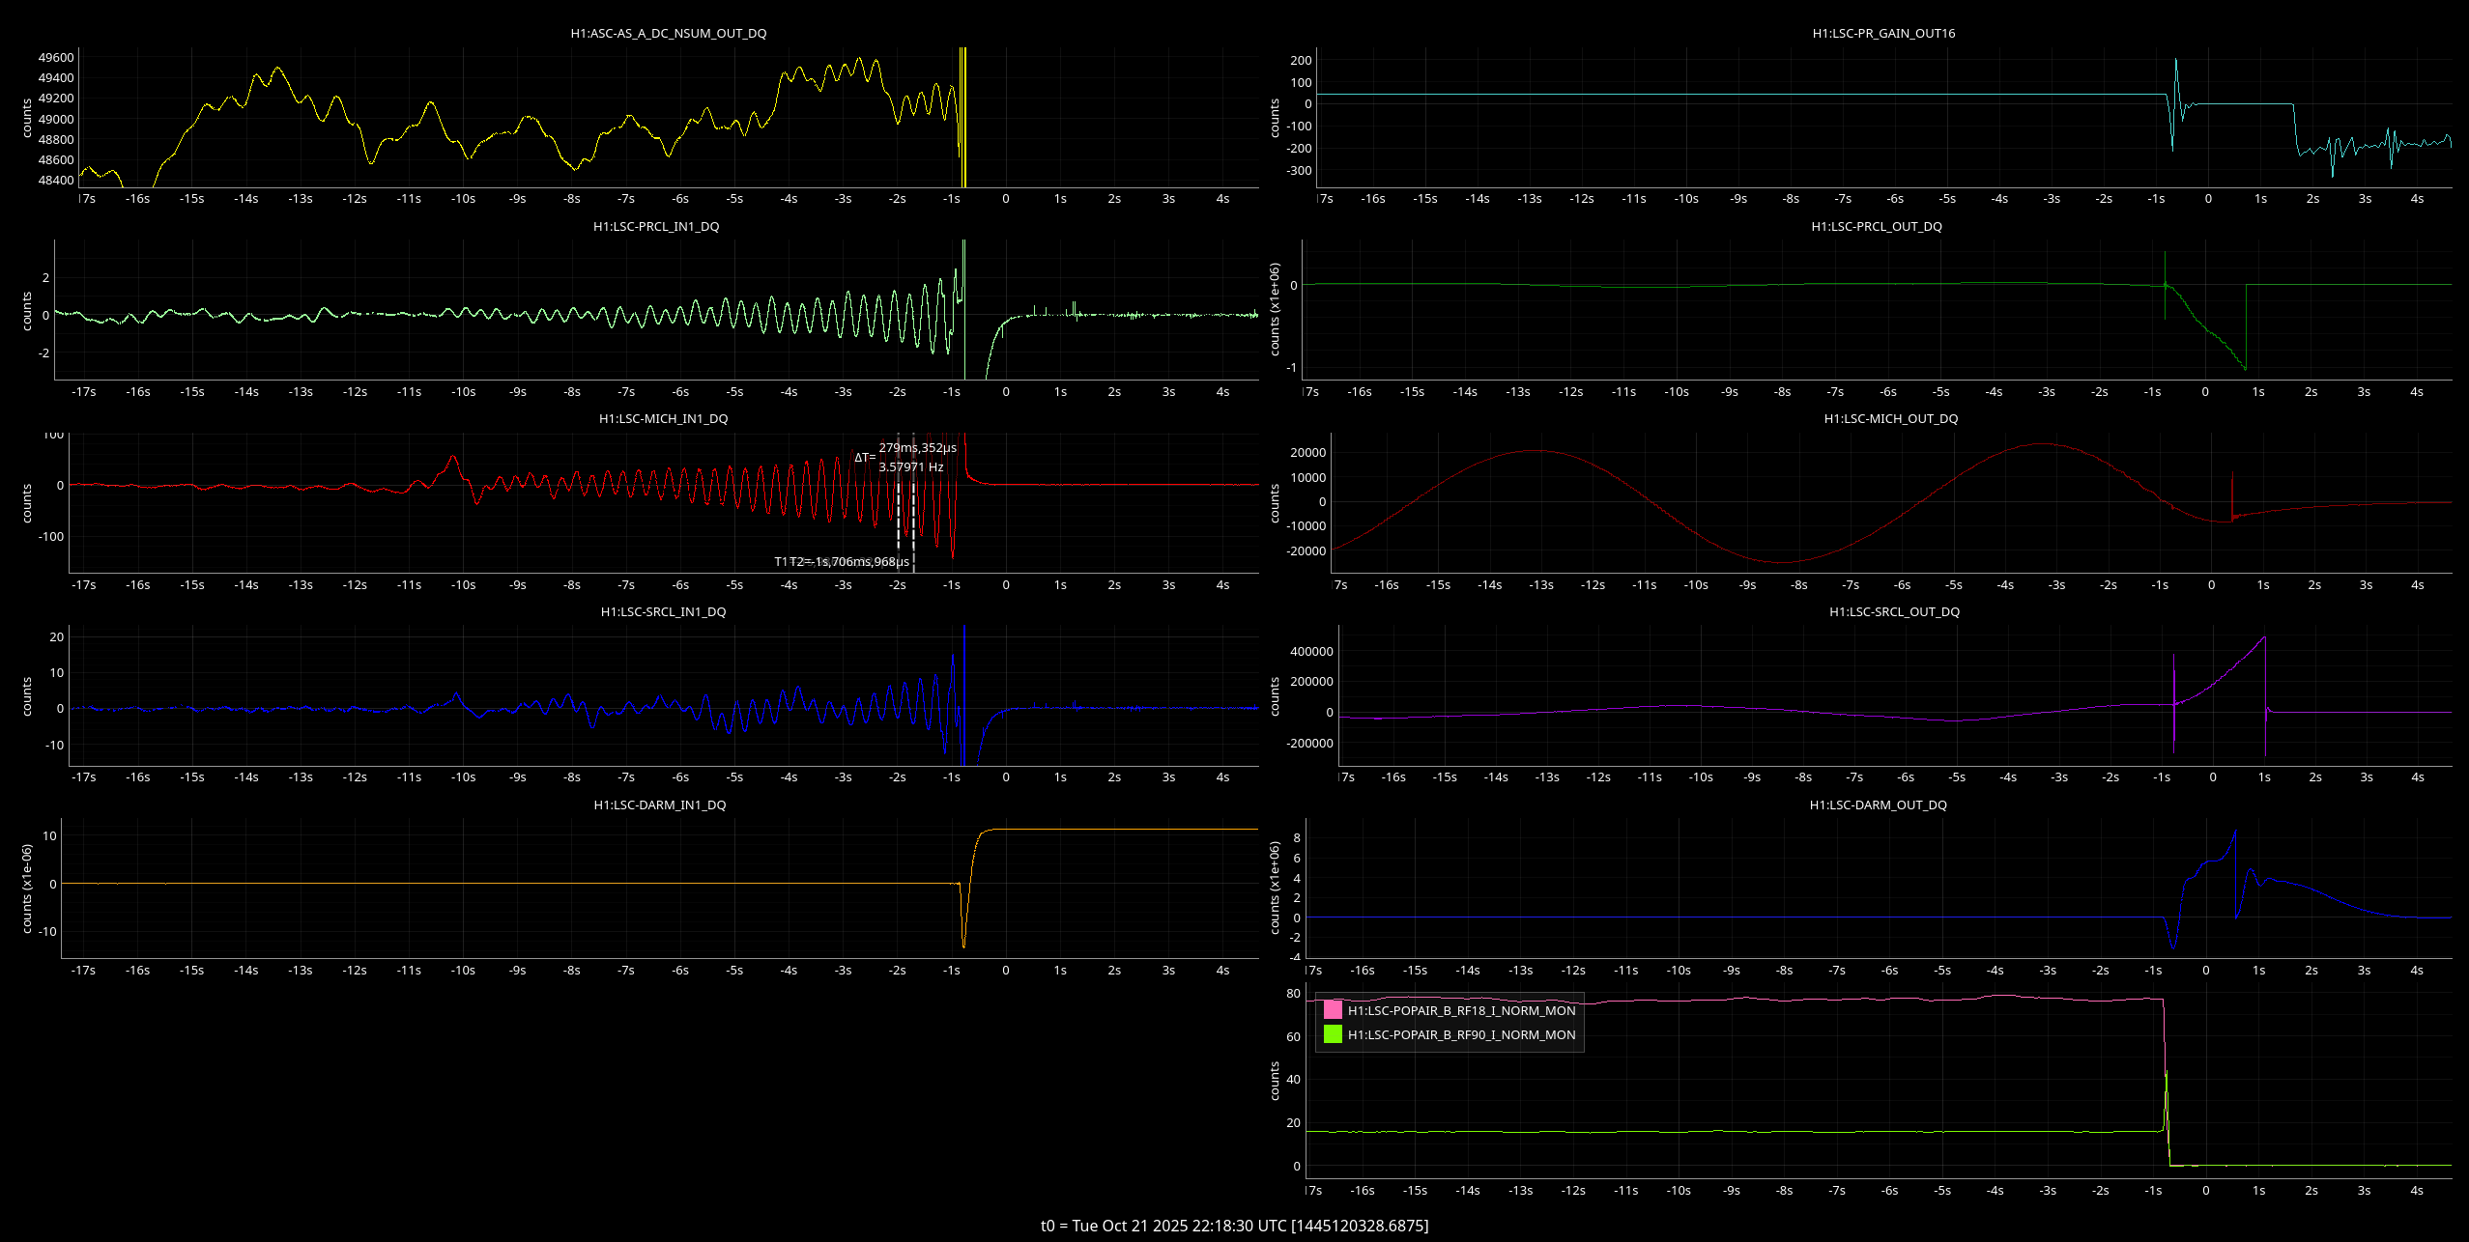The height and width of the screenshot is (1242, 2469).
Task: Click the yellow vertical spike in ASC plot
Action: pos(963,116)
